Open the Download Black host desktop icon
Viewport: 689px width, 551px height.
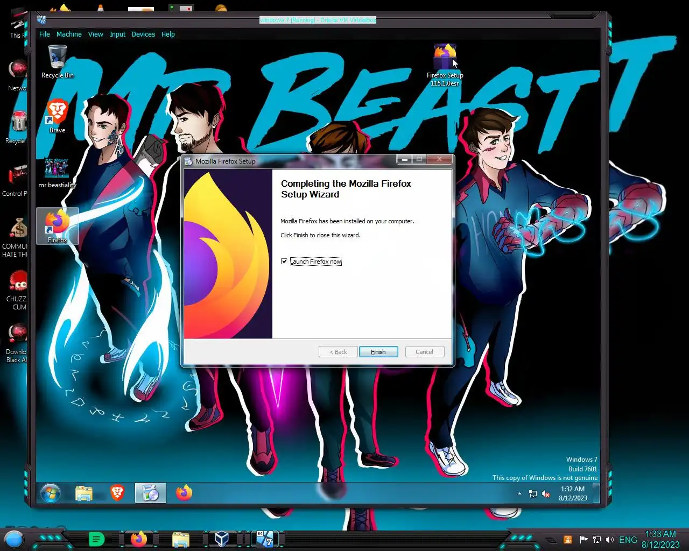(x=17, y=343)
